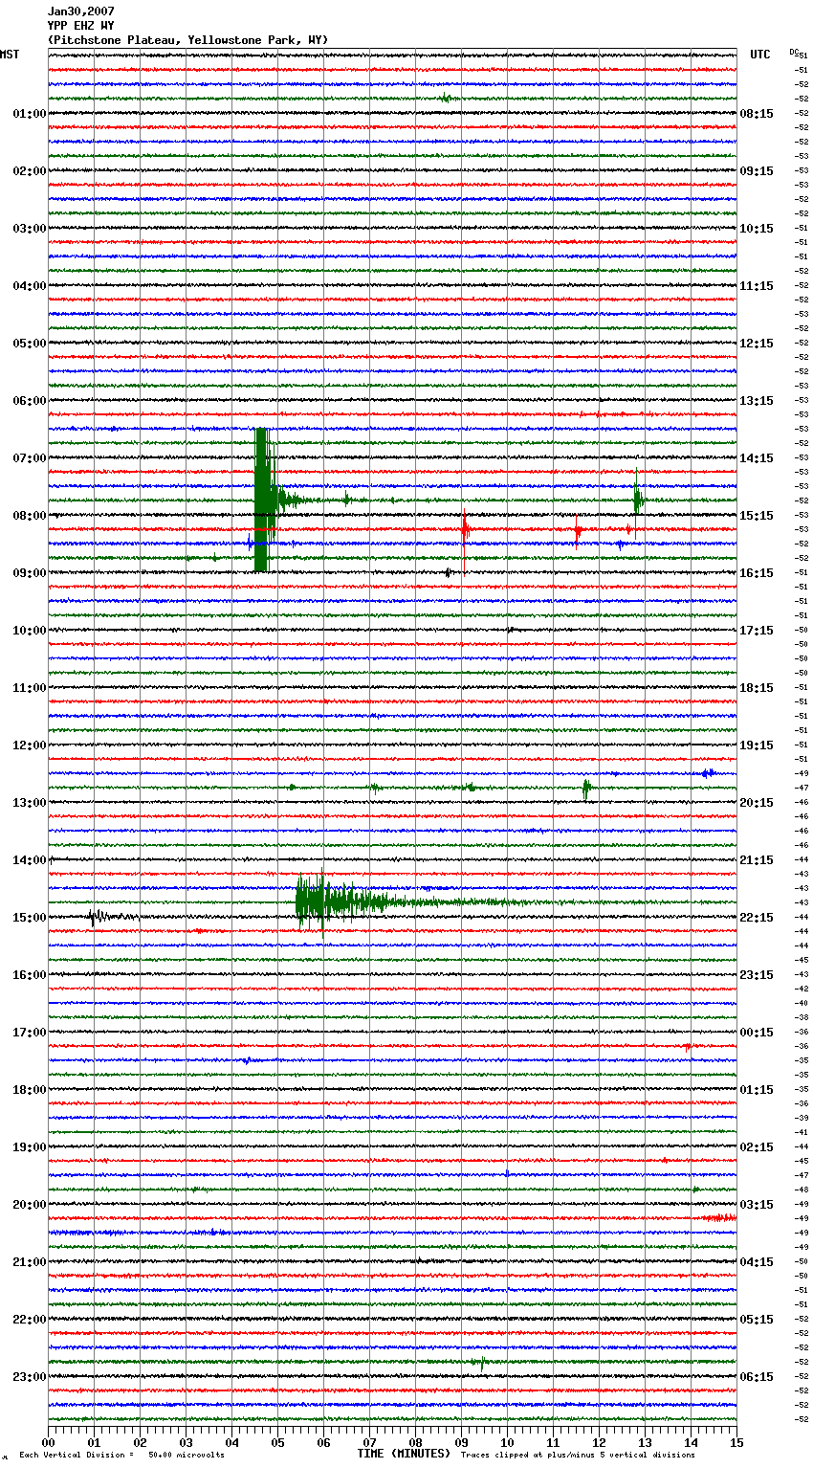Select the 14:00 MST row label

(29, 860)
